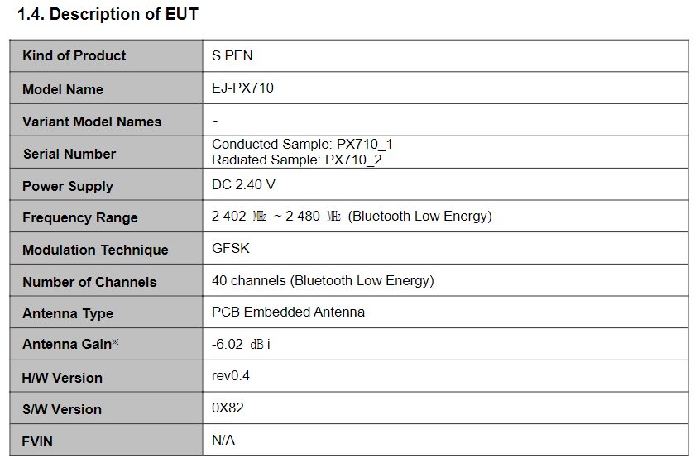Click the 'PCB Embedded Antenna' value

[x=288, y=312]
